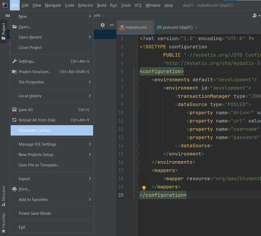The image size is (261, 236).
Task: Click the closing </configuration> tag in editor
Action: pos(163,195)
